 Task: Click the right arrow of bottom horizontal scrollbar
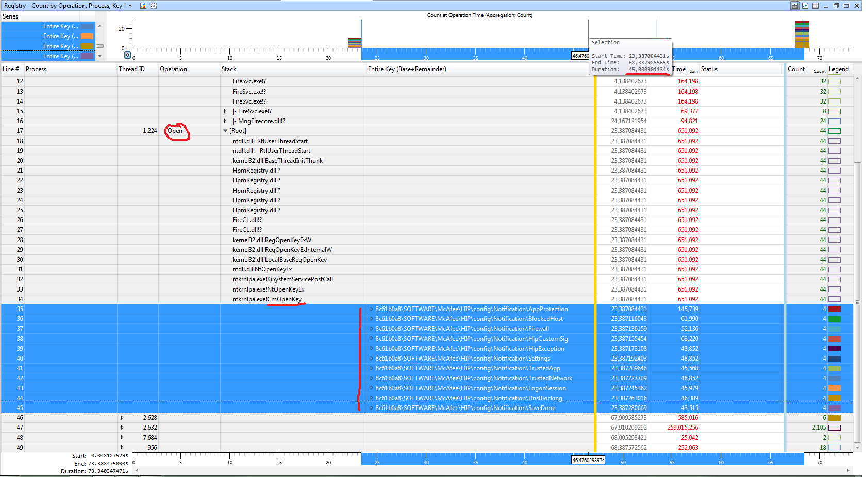tap(848, 470)
